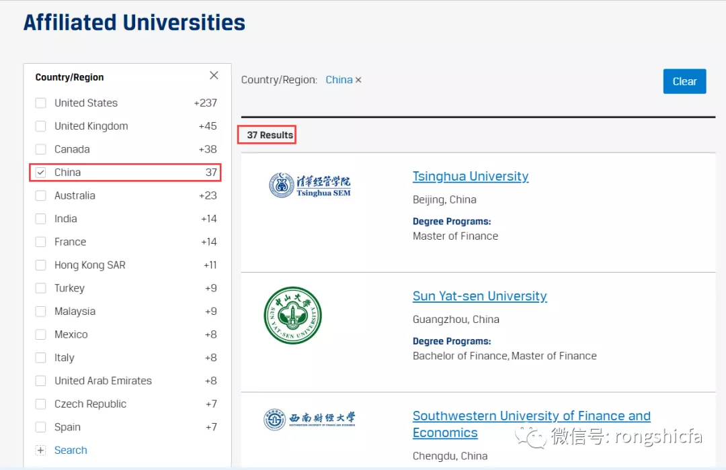The height and width of the screenshot is (470, 726).
Task: Click the Guangzhou, China location text
Action: coord(456,319)
